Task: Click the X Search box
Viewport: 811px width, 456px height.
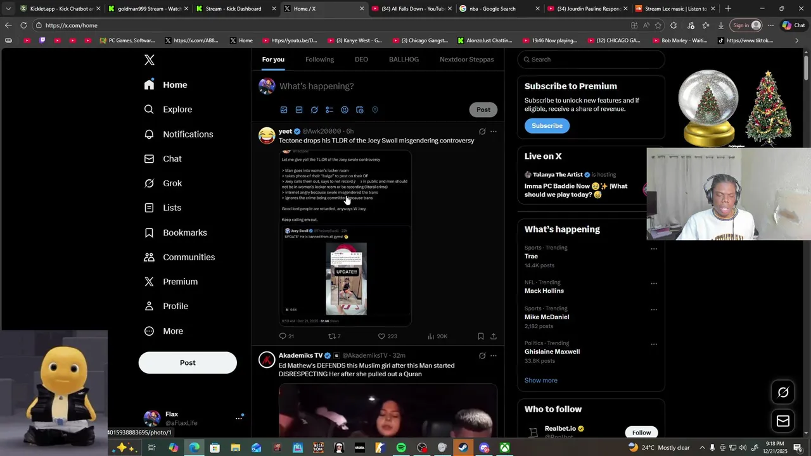Action: tap(591, 60)
